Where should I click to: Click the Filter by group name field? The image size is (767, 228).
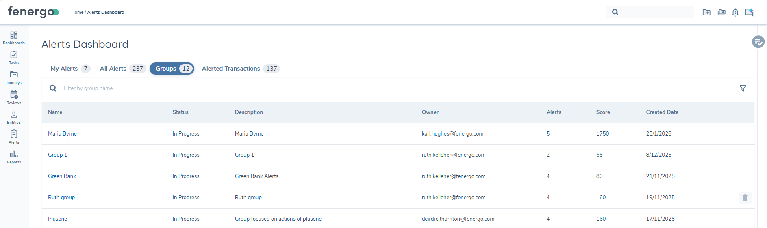click(x=398, y=88)
